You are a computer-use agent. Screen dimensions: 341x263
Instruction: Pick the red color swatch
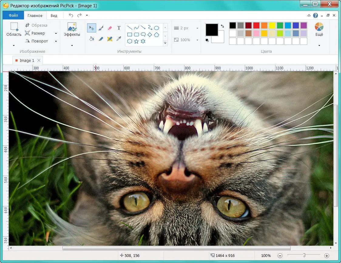pyautogui.click(x=256, y=25)
